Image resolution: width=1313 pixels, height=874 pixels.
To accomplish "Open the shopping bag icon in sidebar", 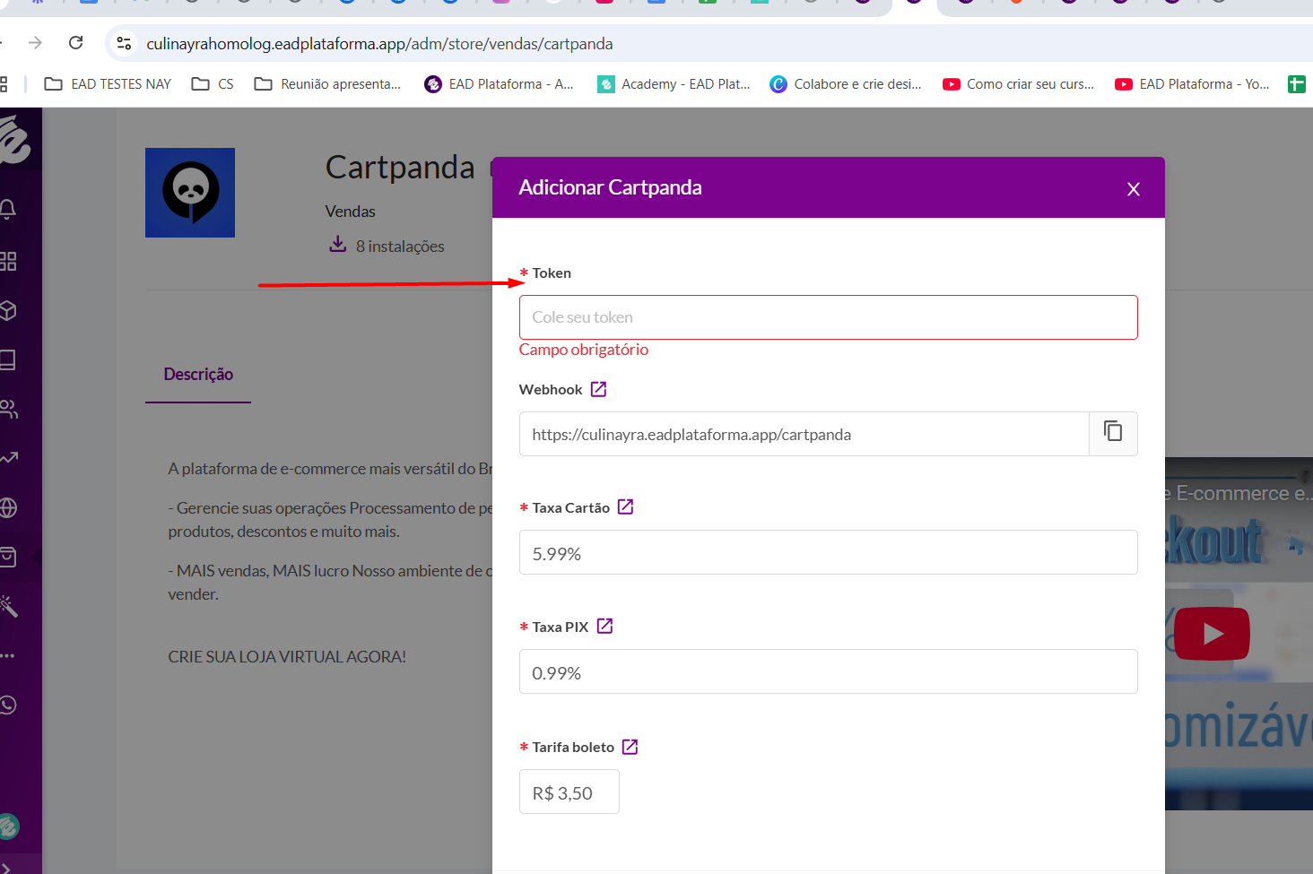I will (x=7, y=557).
